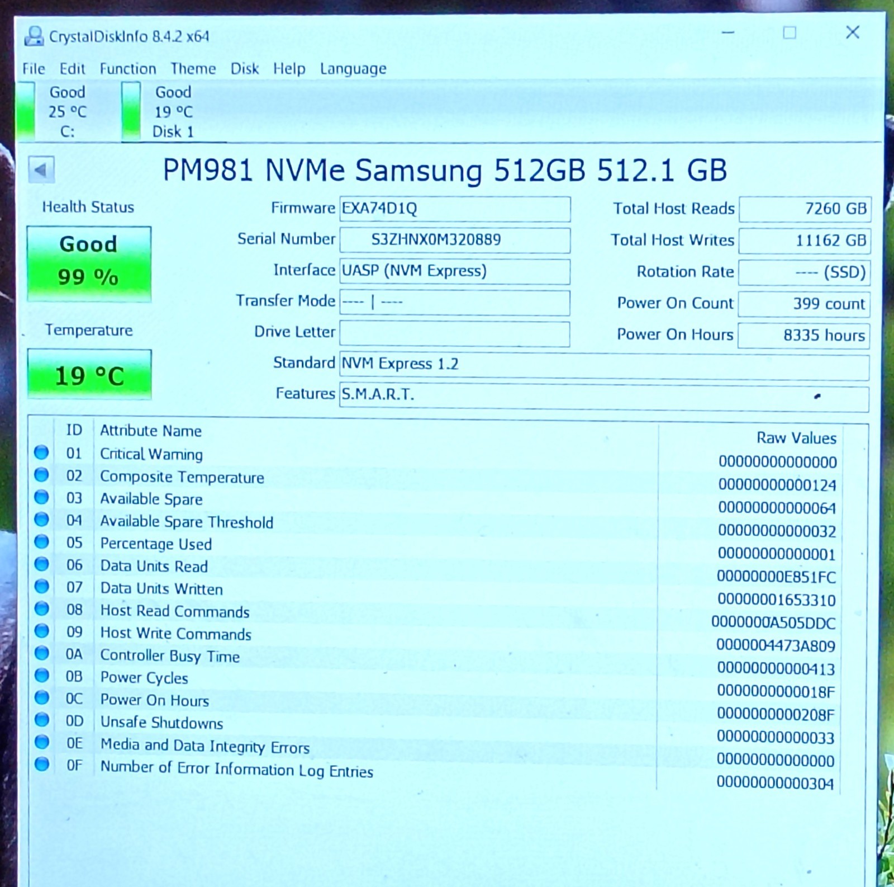Open the File menu
894x887 pixels.
pyautogui.click(x=34, y=69)
